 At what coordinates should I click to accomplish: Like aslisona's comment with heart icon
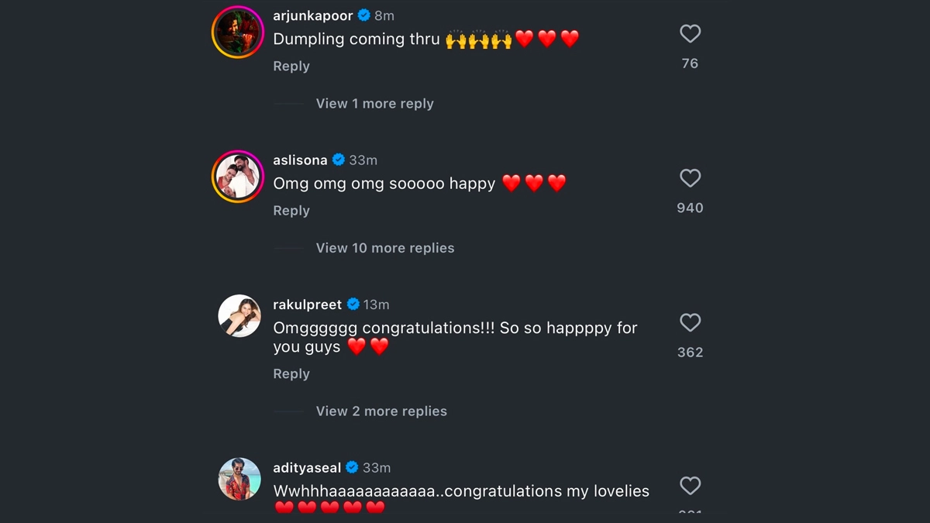(x=690, y=178)
